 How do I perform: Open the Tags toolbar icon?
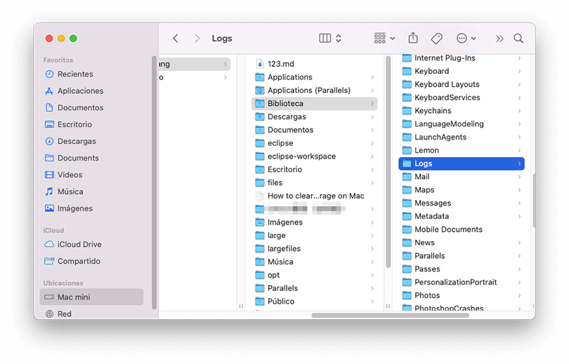tap(437, 38)
